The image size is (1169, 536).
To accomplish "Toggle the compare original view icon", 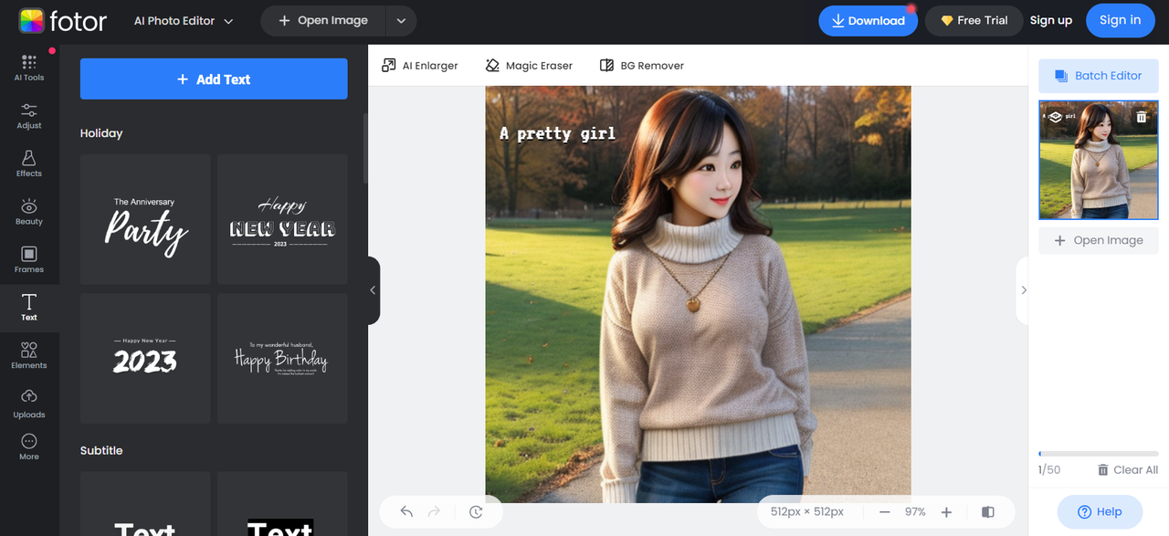I will click(x=987, y=512).
